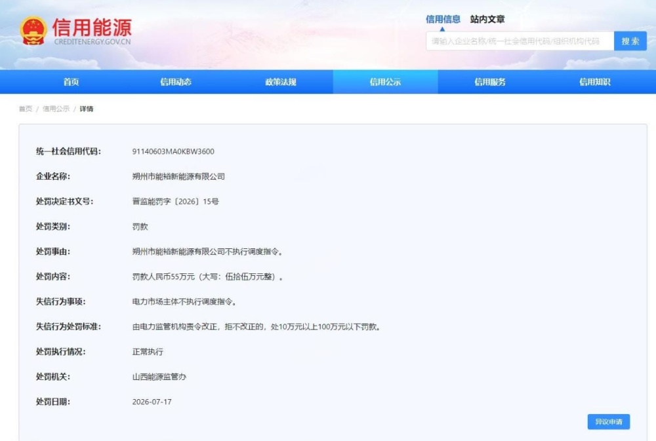The width and height of the screenshot is (656, 441).
Task: Click the 搜索 search button
Action: (630, 41)
